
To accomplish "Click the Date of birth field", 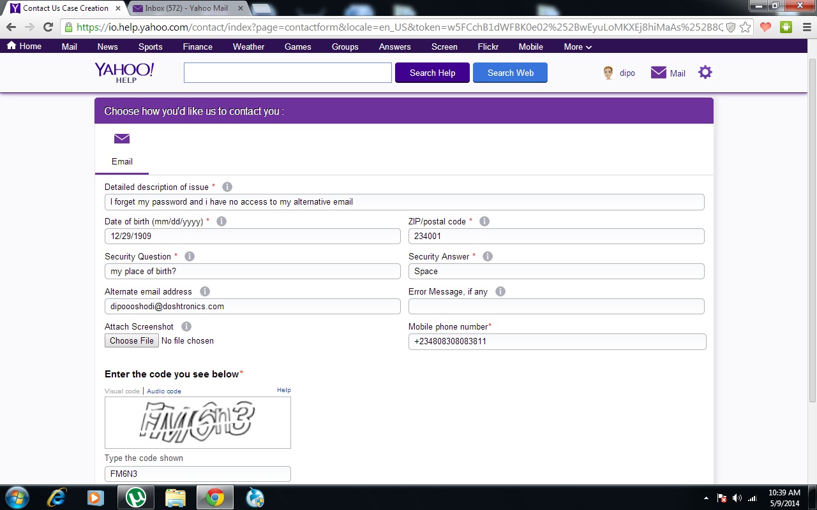I will tap(253, 236).
